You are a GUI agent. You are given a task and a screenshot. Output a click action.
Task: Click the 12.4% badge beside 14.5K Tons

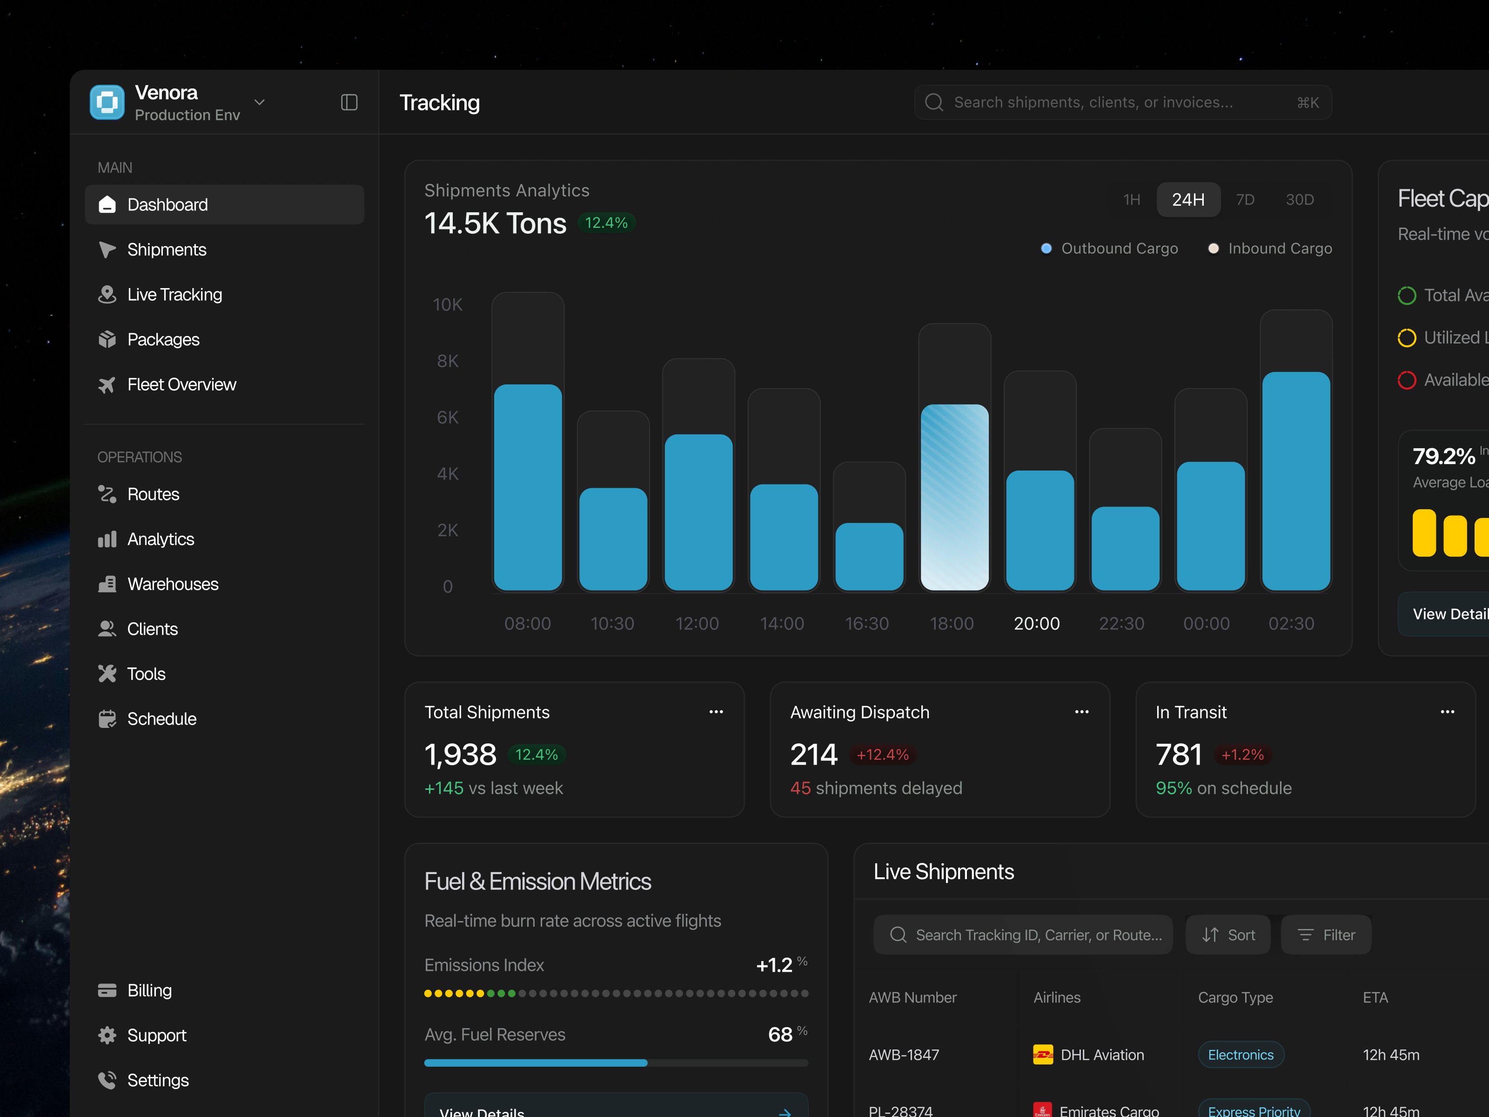pyautogui.click(x=606, y=223)
